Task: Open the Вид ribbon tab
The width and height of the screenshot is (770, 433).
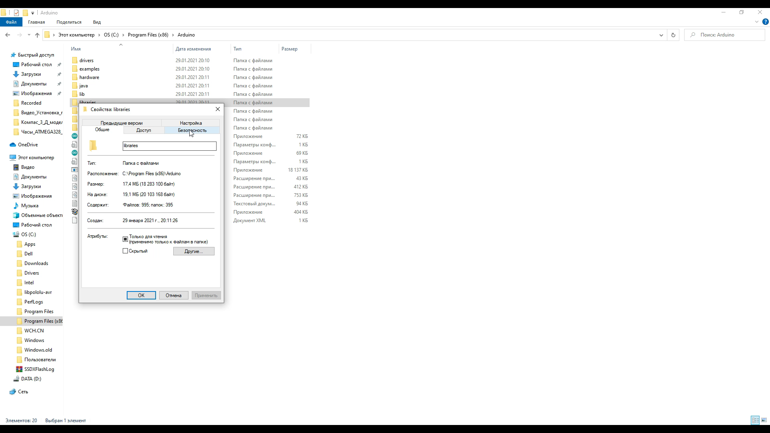Action: point(97,22)
